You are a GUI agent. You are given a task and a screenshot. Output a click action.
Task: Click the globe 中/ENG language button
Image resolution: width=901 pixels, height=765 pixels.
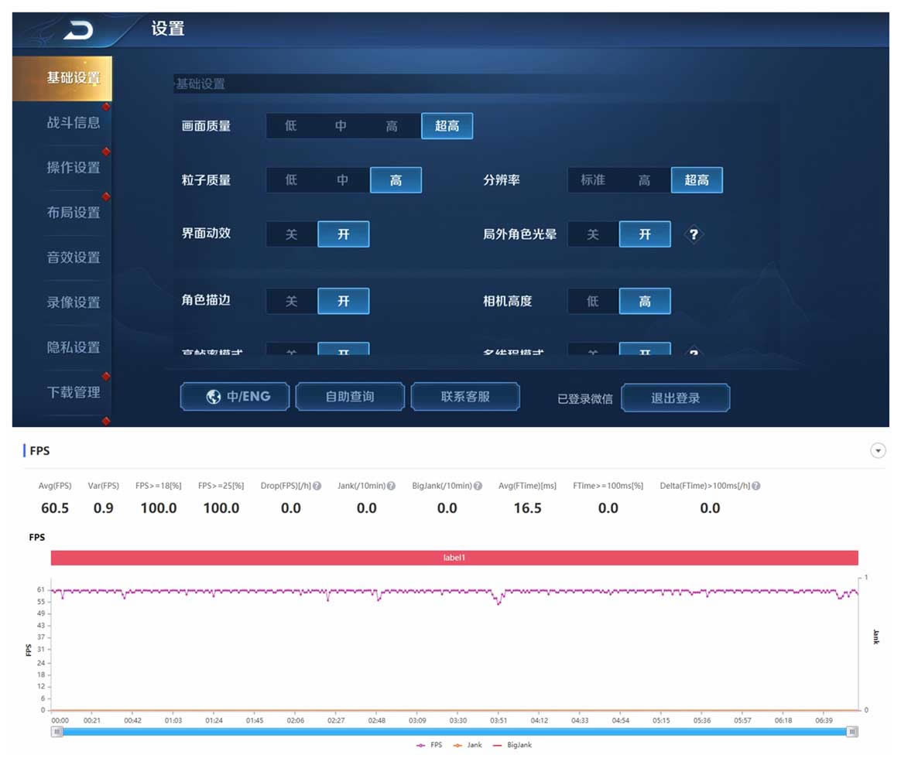pos(235,397)
